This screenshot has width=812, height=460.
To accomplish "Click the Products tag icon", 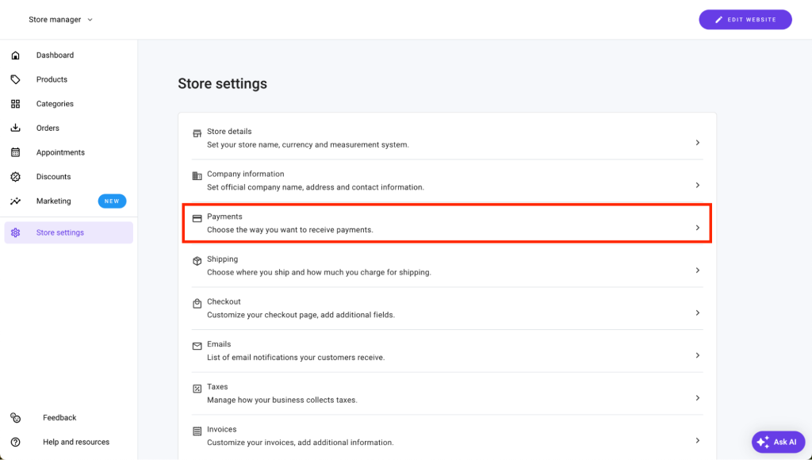I will coord(16,79).
